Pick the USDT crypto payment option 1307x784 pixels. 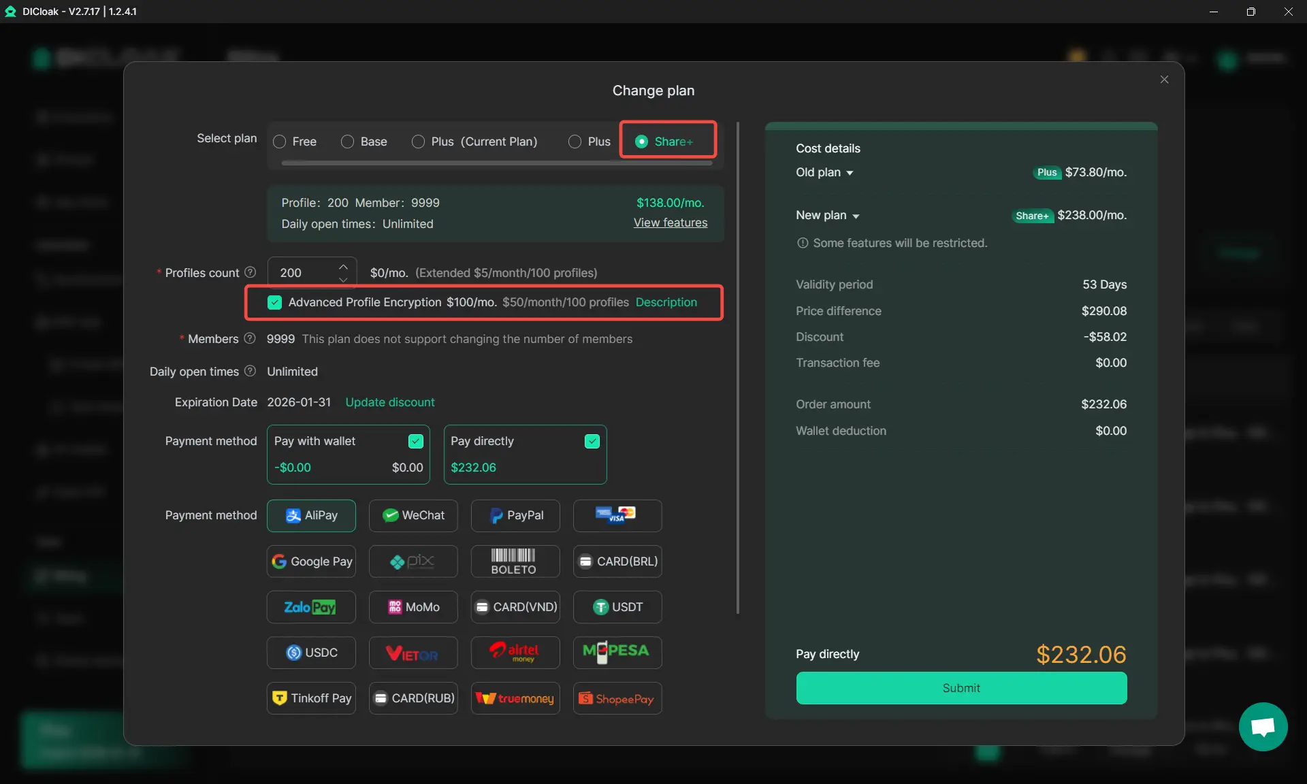(x=617, y=607)
